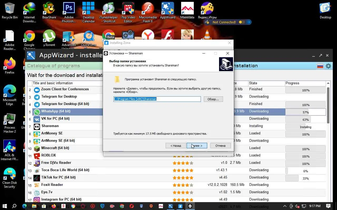This screenshot has height=210, width=337.
Task: Click the tray volume icon
Action: (298, 206)
